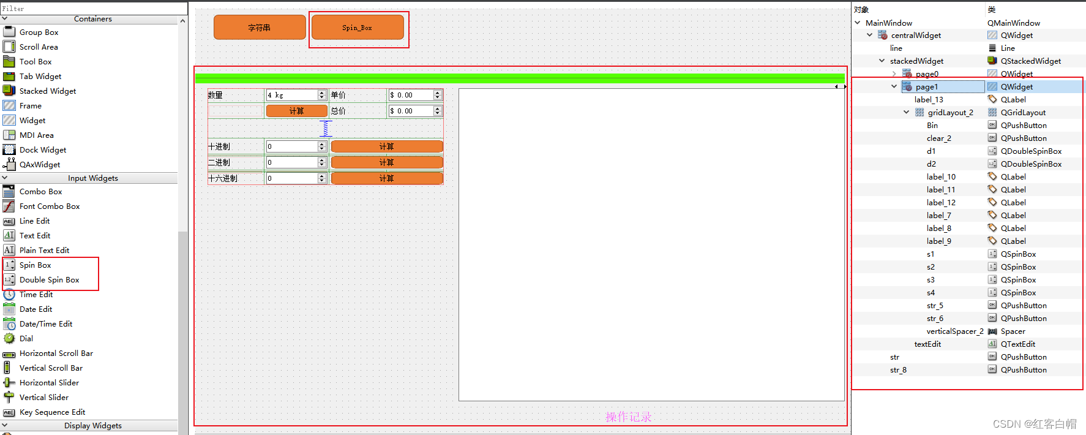Image resolution: width=1086 pixels, height=435 pixels.
Task: Click the large text edit area
Action: (x=651, y=245)
